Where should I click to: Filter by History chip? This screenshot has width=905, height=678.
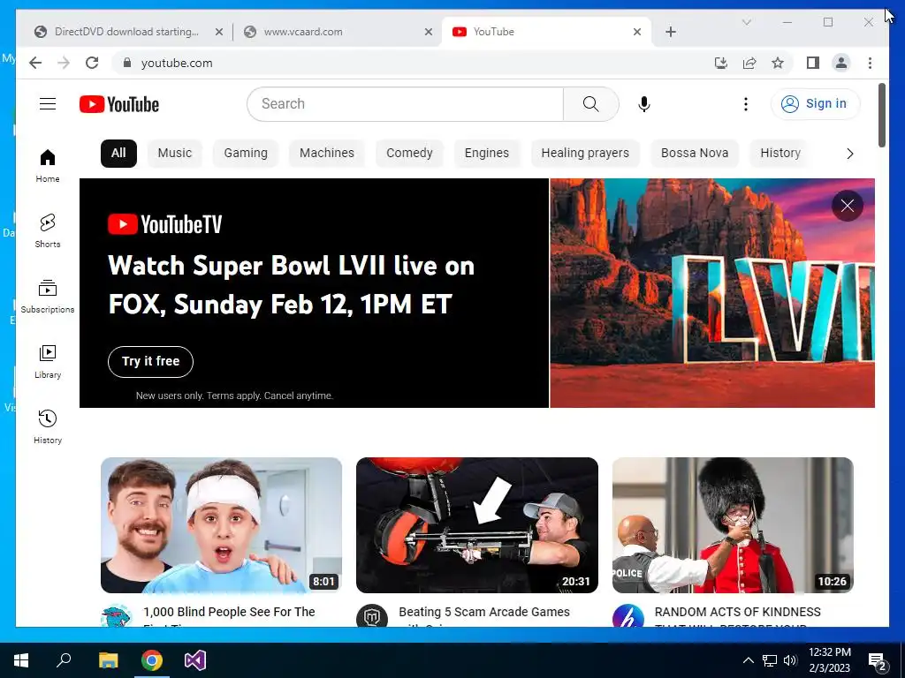(780, 153)
